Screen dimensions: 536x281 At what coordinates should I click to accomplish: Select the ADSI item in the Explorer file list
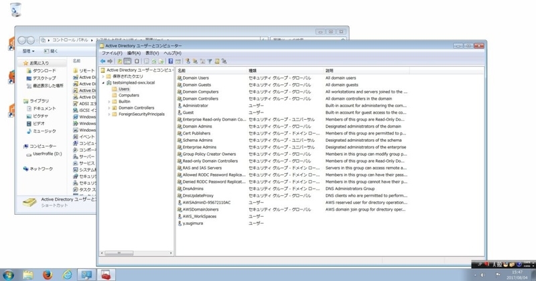pyautogui.click(x=84, y=104)
